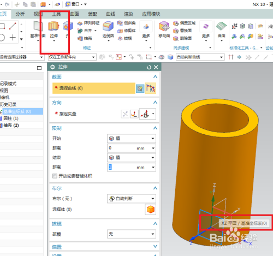Image resolution: width=273 pixels, height=256 pixels.
Task: Select the line sketch tool
Action: tap(13, 26)
